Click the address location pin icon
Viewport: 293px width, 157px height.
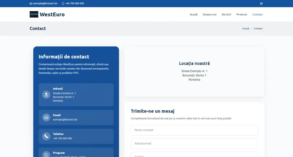click(46, 95)
